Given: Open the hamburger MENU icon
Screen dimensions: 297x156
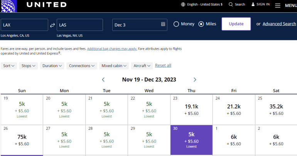Looking at the screenshot, I should pos(278,5).
